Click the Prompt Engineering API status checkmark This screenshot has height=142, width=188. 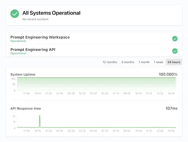175,51
